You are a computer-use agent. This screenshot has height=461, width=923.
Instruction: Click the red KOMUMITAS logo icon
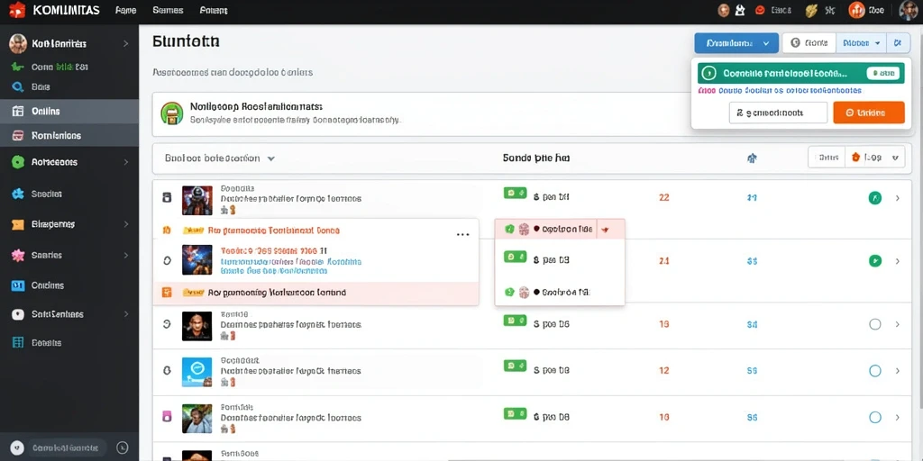point(17,10)
